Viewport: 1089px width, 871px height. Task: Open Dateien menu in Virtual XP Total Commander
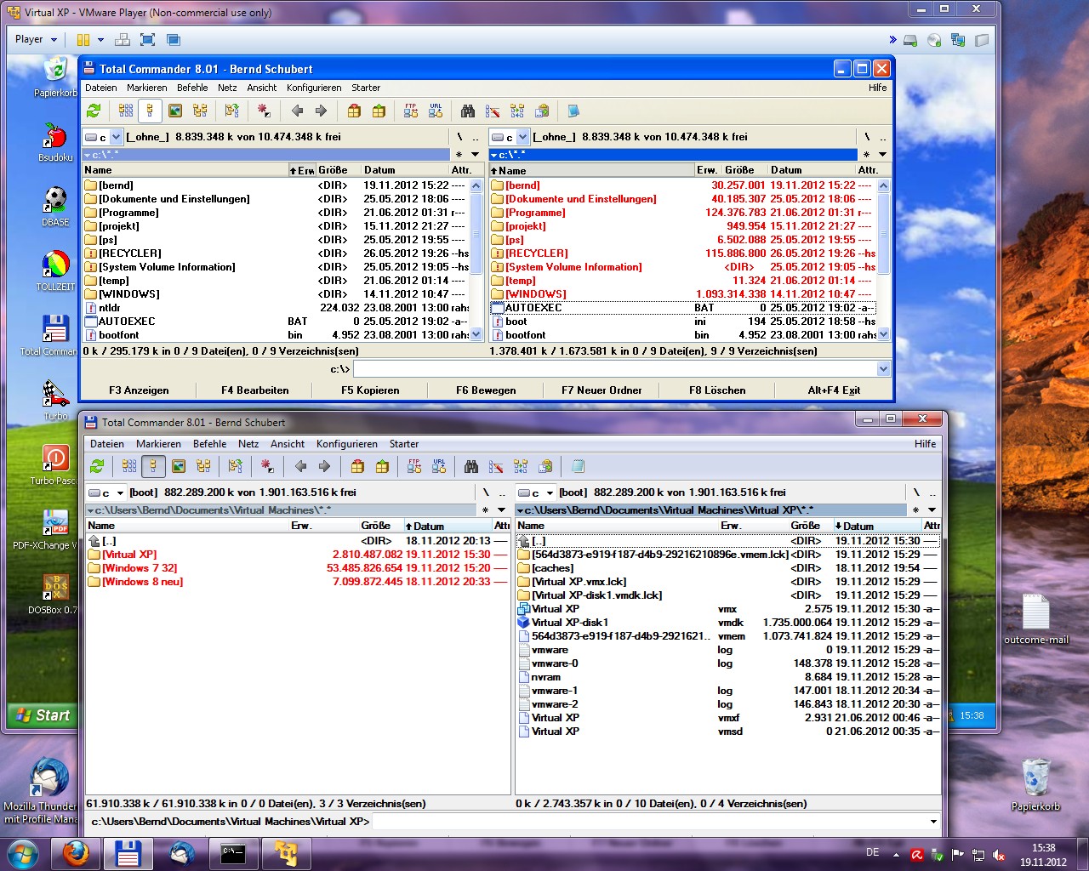tap(101, 88)
